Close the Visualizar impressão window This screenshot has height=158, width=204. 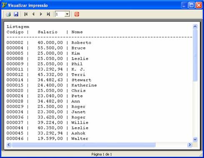tap(199, 5)
